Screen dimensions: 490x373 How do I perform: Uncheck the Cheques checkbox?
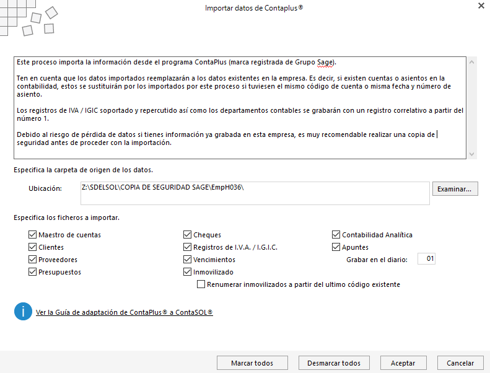pyautogui.click(x=187, y=234)
